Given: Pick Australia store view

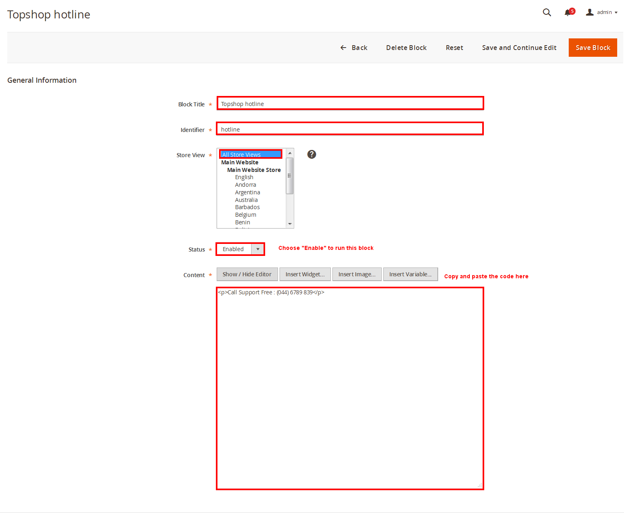Looking at the screenshot, I should (246, 200).
